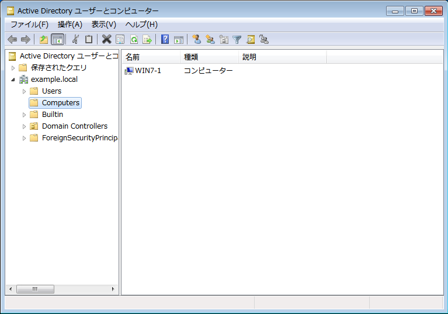Click the コンピューター type cell

209,71
